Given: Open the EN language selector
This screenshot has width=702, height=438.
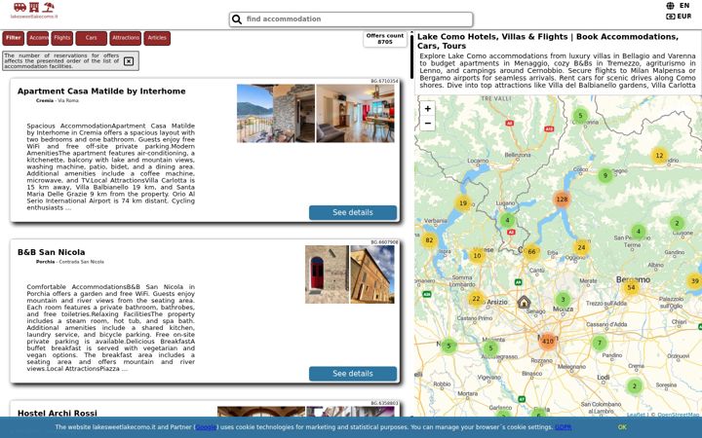Looking at the screenshot, I should [x=684, y=6].
